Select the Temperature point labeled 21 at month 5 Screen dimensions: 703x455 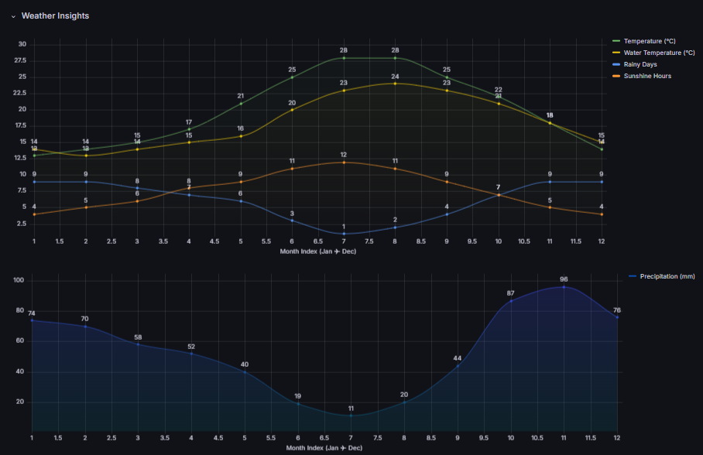[241, 104]
